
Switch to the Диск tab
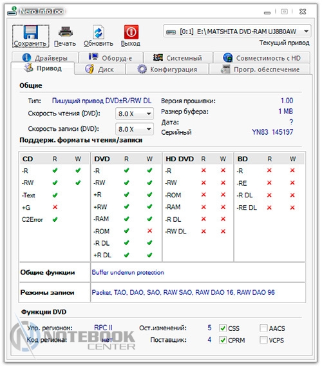100,69
